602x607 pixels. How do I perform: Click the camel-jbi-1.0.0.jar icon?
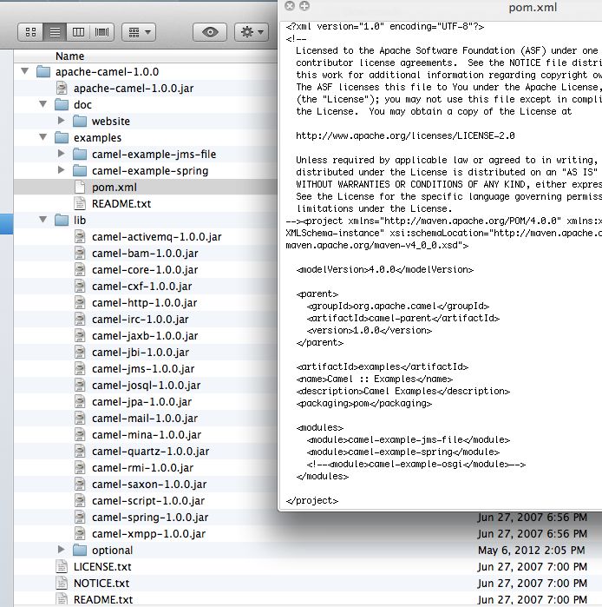coord(80,353)
